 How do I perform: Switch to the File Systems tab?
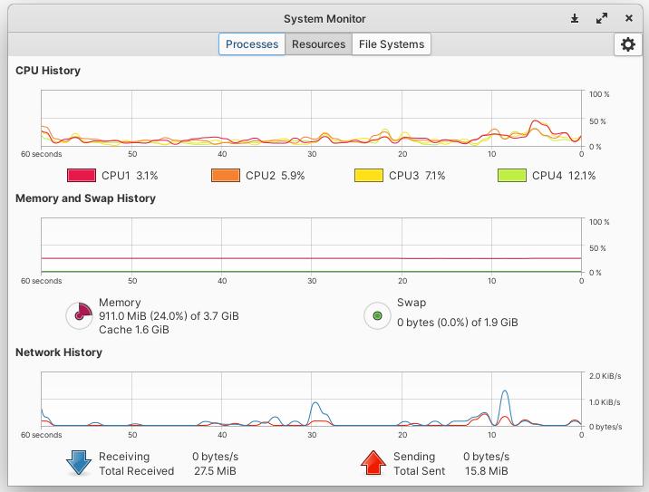(391, 44)
